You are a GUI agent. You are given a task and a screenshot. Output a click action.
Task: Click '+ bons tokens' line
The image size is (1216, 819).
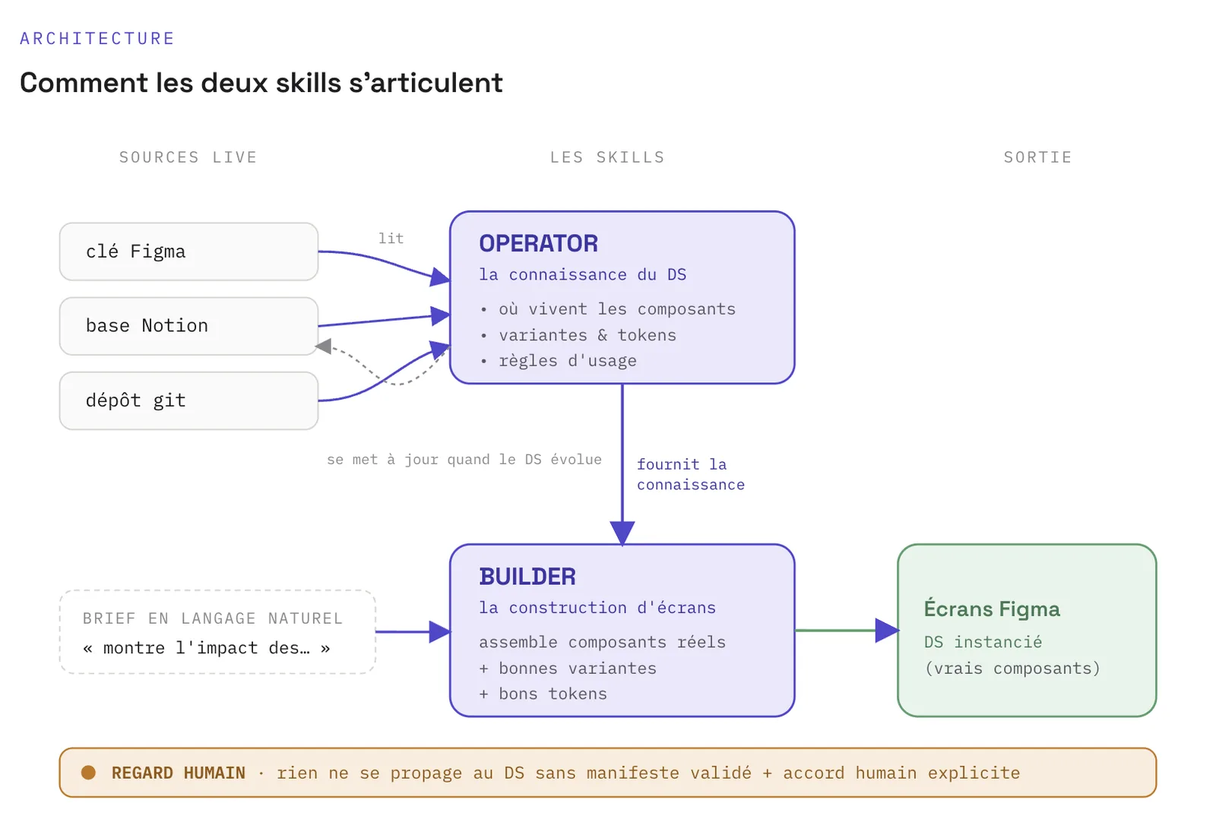[543, 694]
